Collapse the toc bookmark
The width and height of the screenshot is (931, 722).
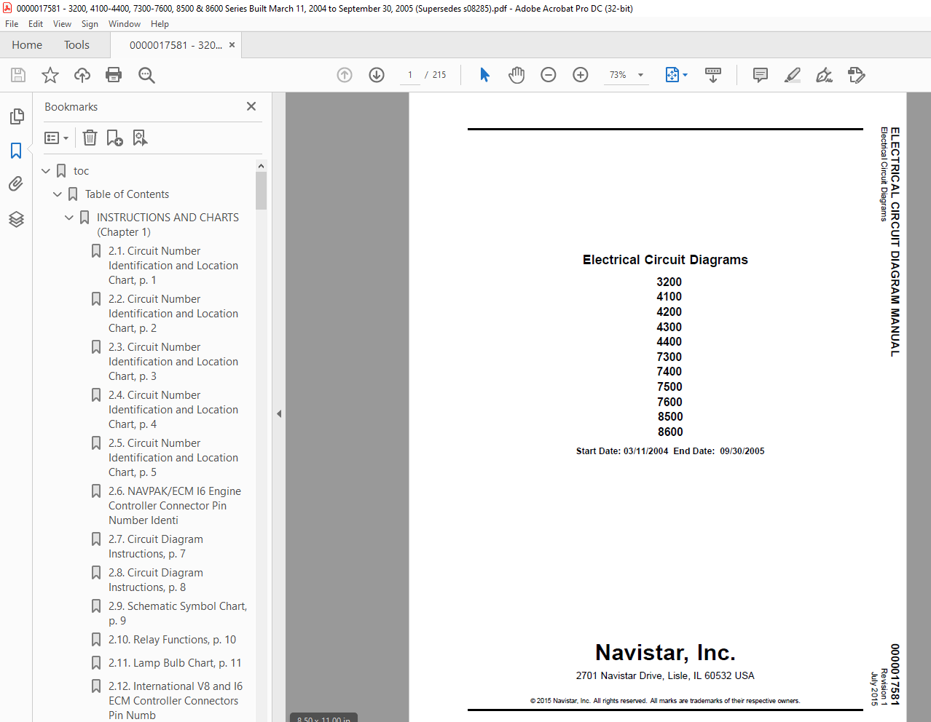[x=46, y=171]
